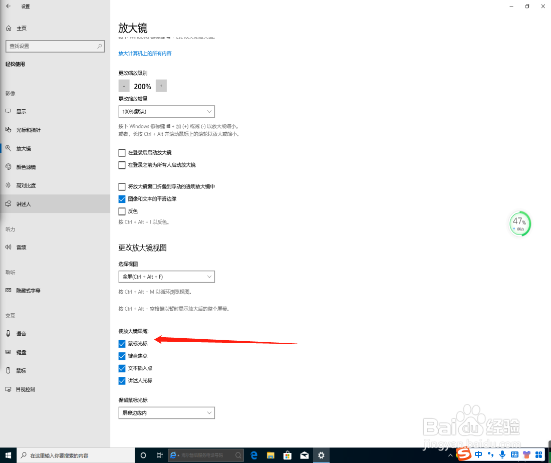This screenshot has height=463, width=551.
Task: Select the 显示 monitor icon
Action: [x=9, y=111]
